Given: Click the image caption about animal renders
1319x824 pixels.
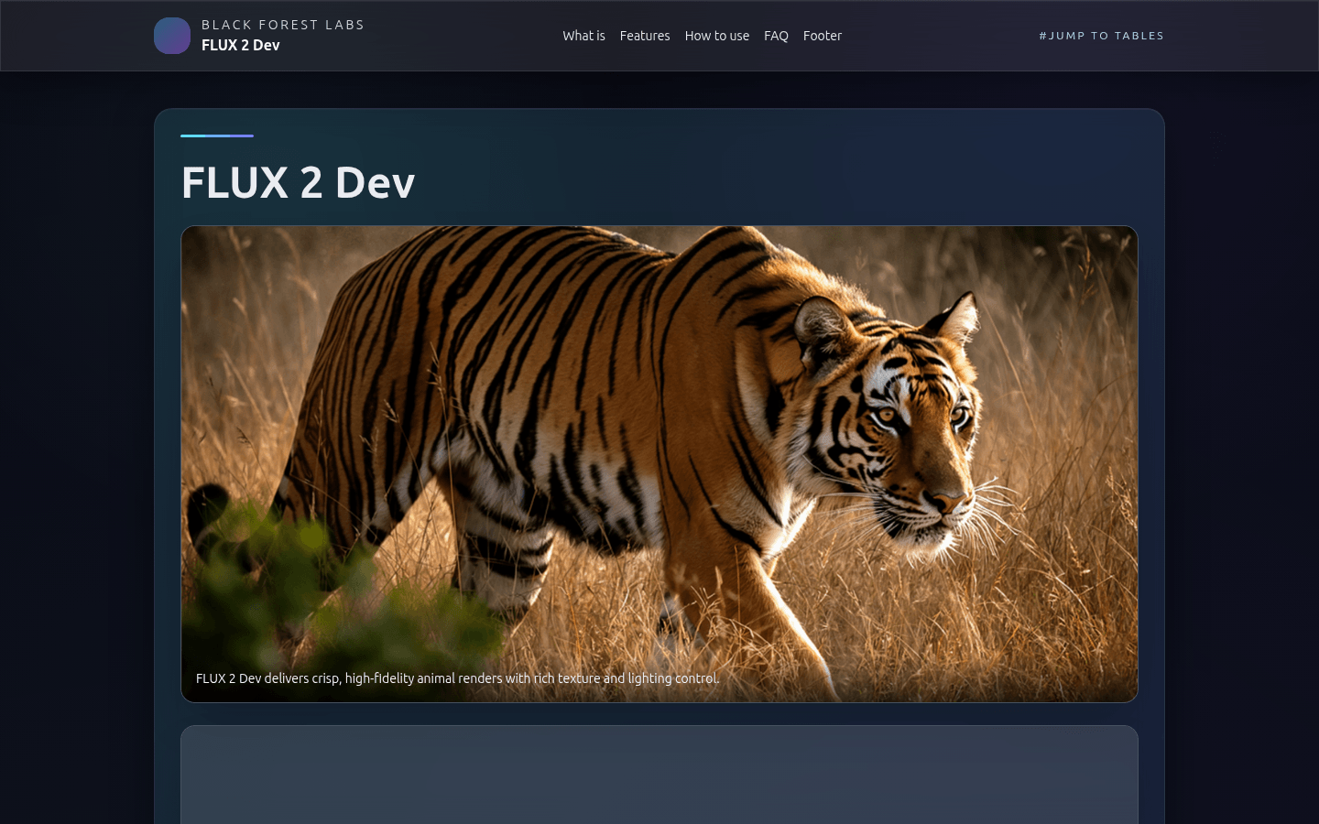Looking at the screenshot, I should 457,678.
